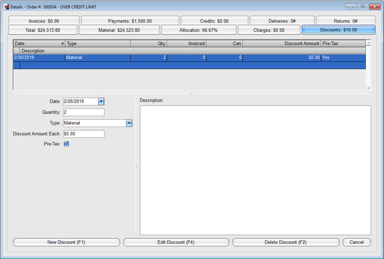
Task: Click in the Description text area
Action: (x=255, y=170)
